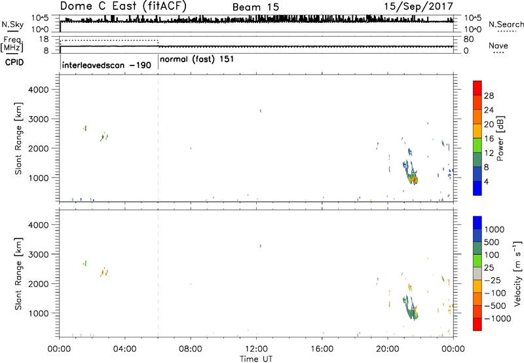Click the 'Dome C East (fitACF)' title
The image size is (524, 363).
pos(123,7)
